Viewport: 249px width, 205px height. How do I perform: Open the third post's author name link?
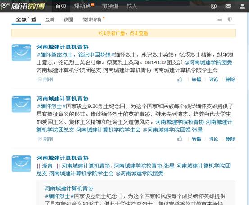[63, 158]
